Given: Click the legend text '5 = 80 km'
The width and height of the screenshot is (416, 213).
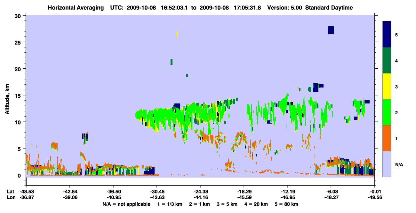Looking at the screenshot, I should click(x=287, y=204).
